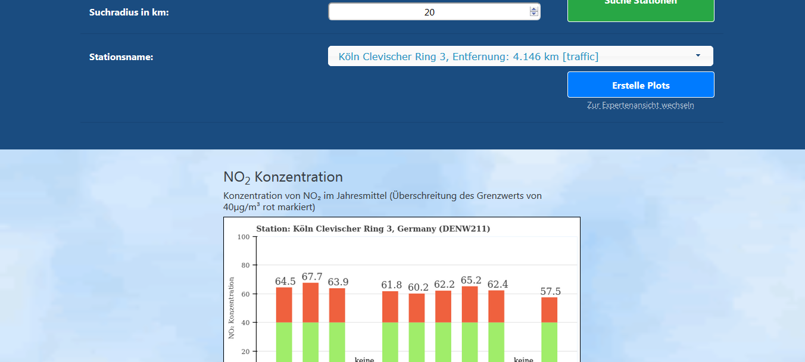Click the bar labeled 57.5
This screenshot has height=362, width=805.
point(550,329)
